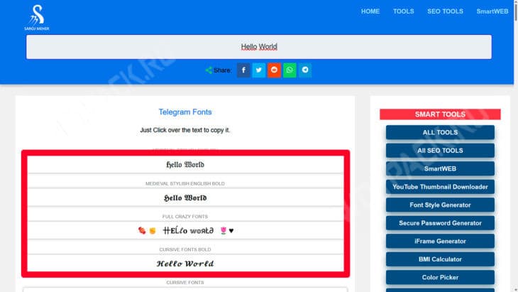
Task: Click the ALL TOOLS button
Action: (x=440, y=133)
